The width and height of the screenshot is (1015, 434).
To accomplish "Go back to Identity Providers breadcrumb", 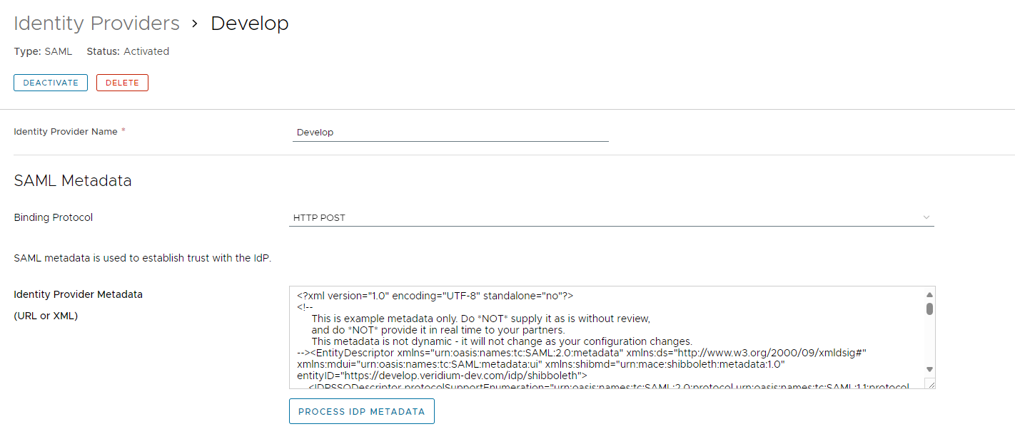I will point(96,24).
